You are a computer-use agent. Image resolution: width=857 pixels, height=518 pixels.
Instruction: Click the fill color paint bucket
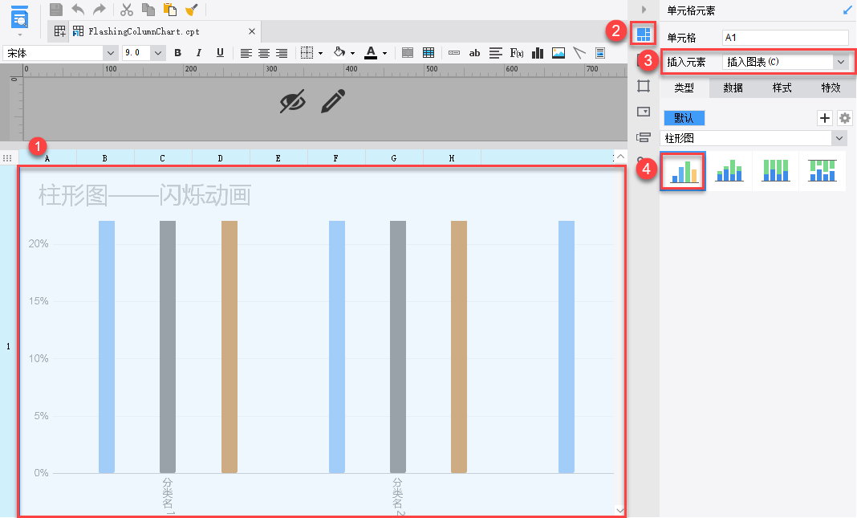click(x=339, y=52)
